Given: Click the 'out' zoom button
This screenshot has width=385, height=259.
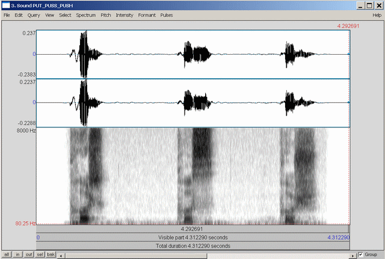Looking at the screenshot, I should pyautogui.click(x=29, y=255).
